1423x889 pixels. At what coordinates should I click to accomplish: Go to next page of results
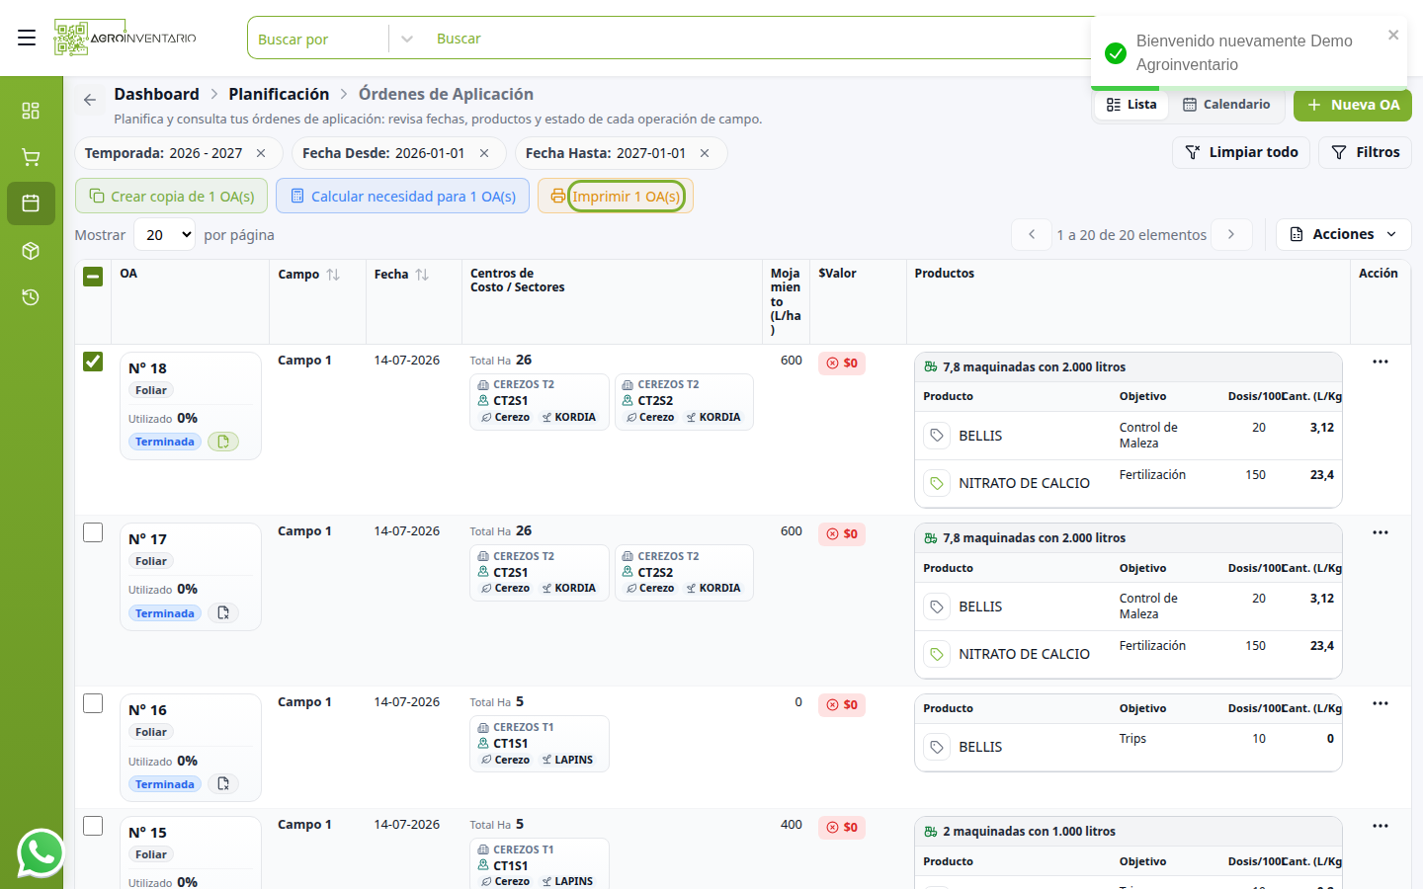(1231, 234)
